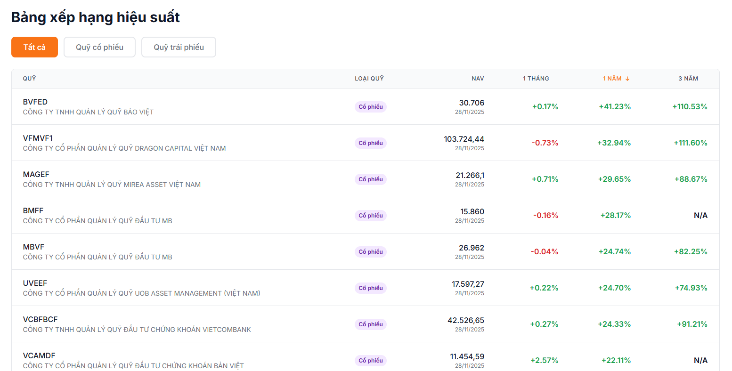The height and width of the screenshot is (371, 732).
Task: Click the Cổ phiếu tag on BVFED row
Action: [x=370, y=106]
